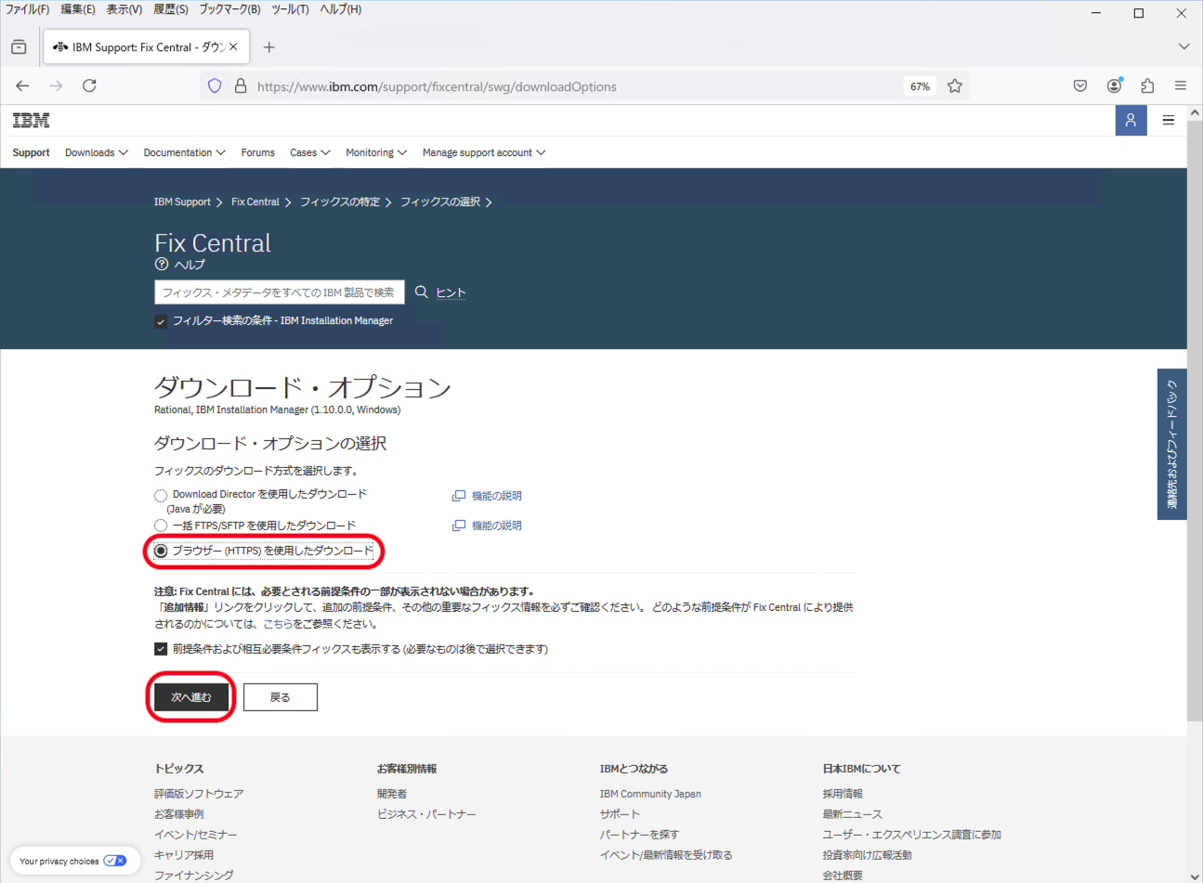Image resolution: width=1203 pixels, height=883 pixels.
Task: Open 評価版ソフトウェア footer link
Action: 199,794
